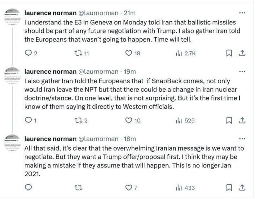256x199 pixels.
Task: Like the tweet with 18 likes
Action: coord(129,53)
